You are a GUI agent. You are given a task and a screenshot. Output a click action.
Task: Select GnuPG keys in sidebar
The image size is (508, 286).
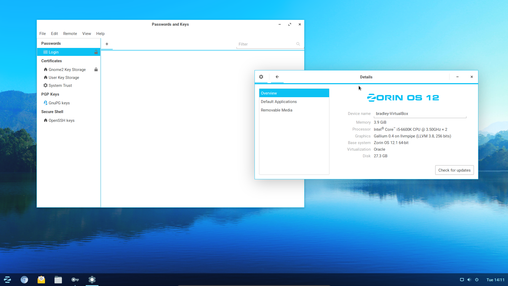59,103
